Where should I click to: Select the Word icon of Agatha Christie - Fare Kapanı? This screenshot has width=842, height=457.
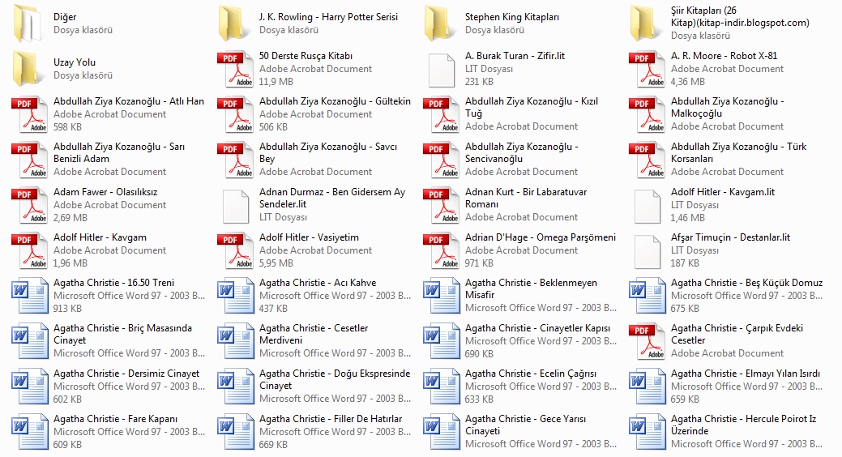point(29,432)
